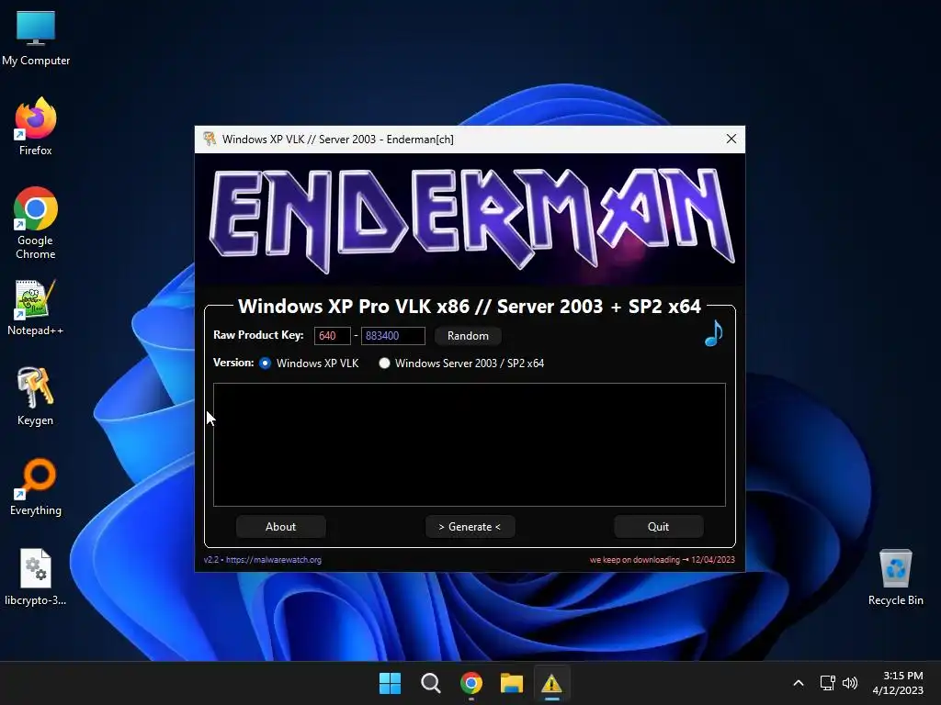Open the clock showing 3:15 PM

pyautogui.click(x=898, y=683)
